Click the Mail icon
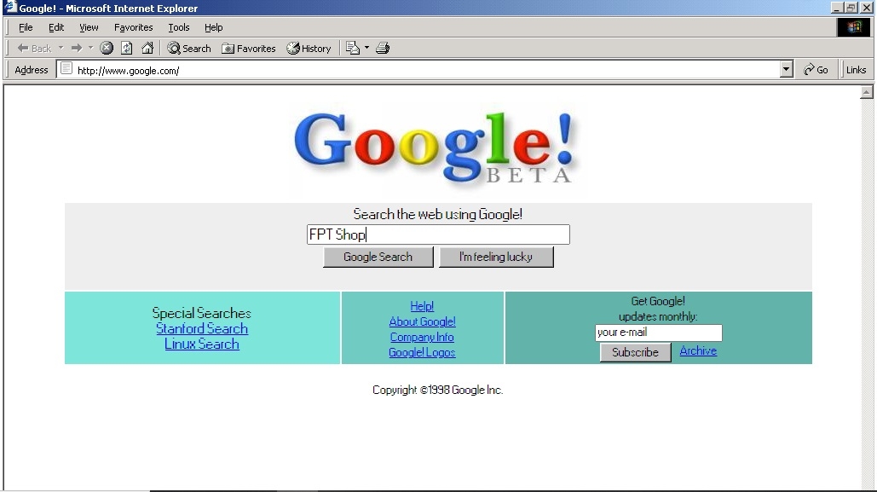The width and height of the screenshot is (877, 492). pyautogui.click(x=350, y=48)
